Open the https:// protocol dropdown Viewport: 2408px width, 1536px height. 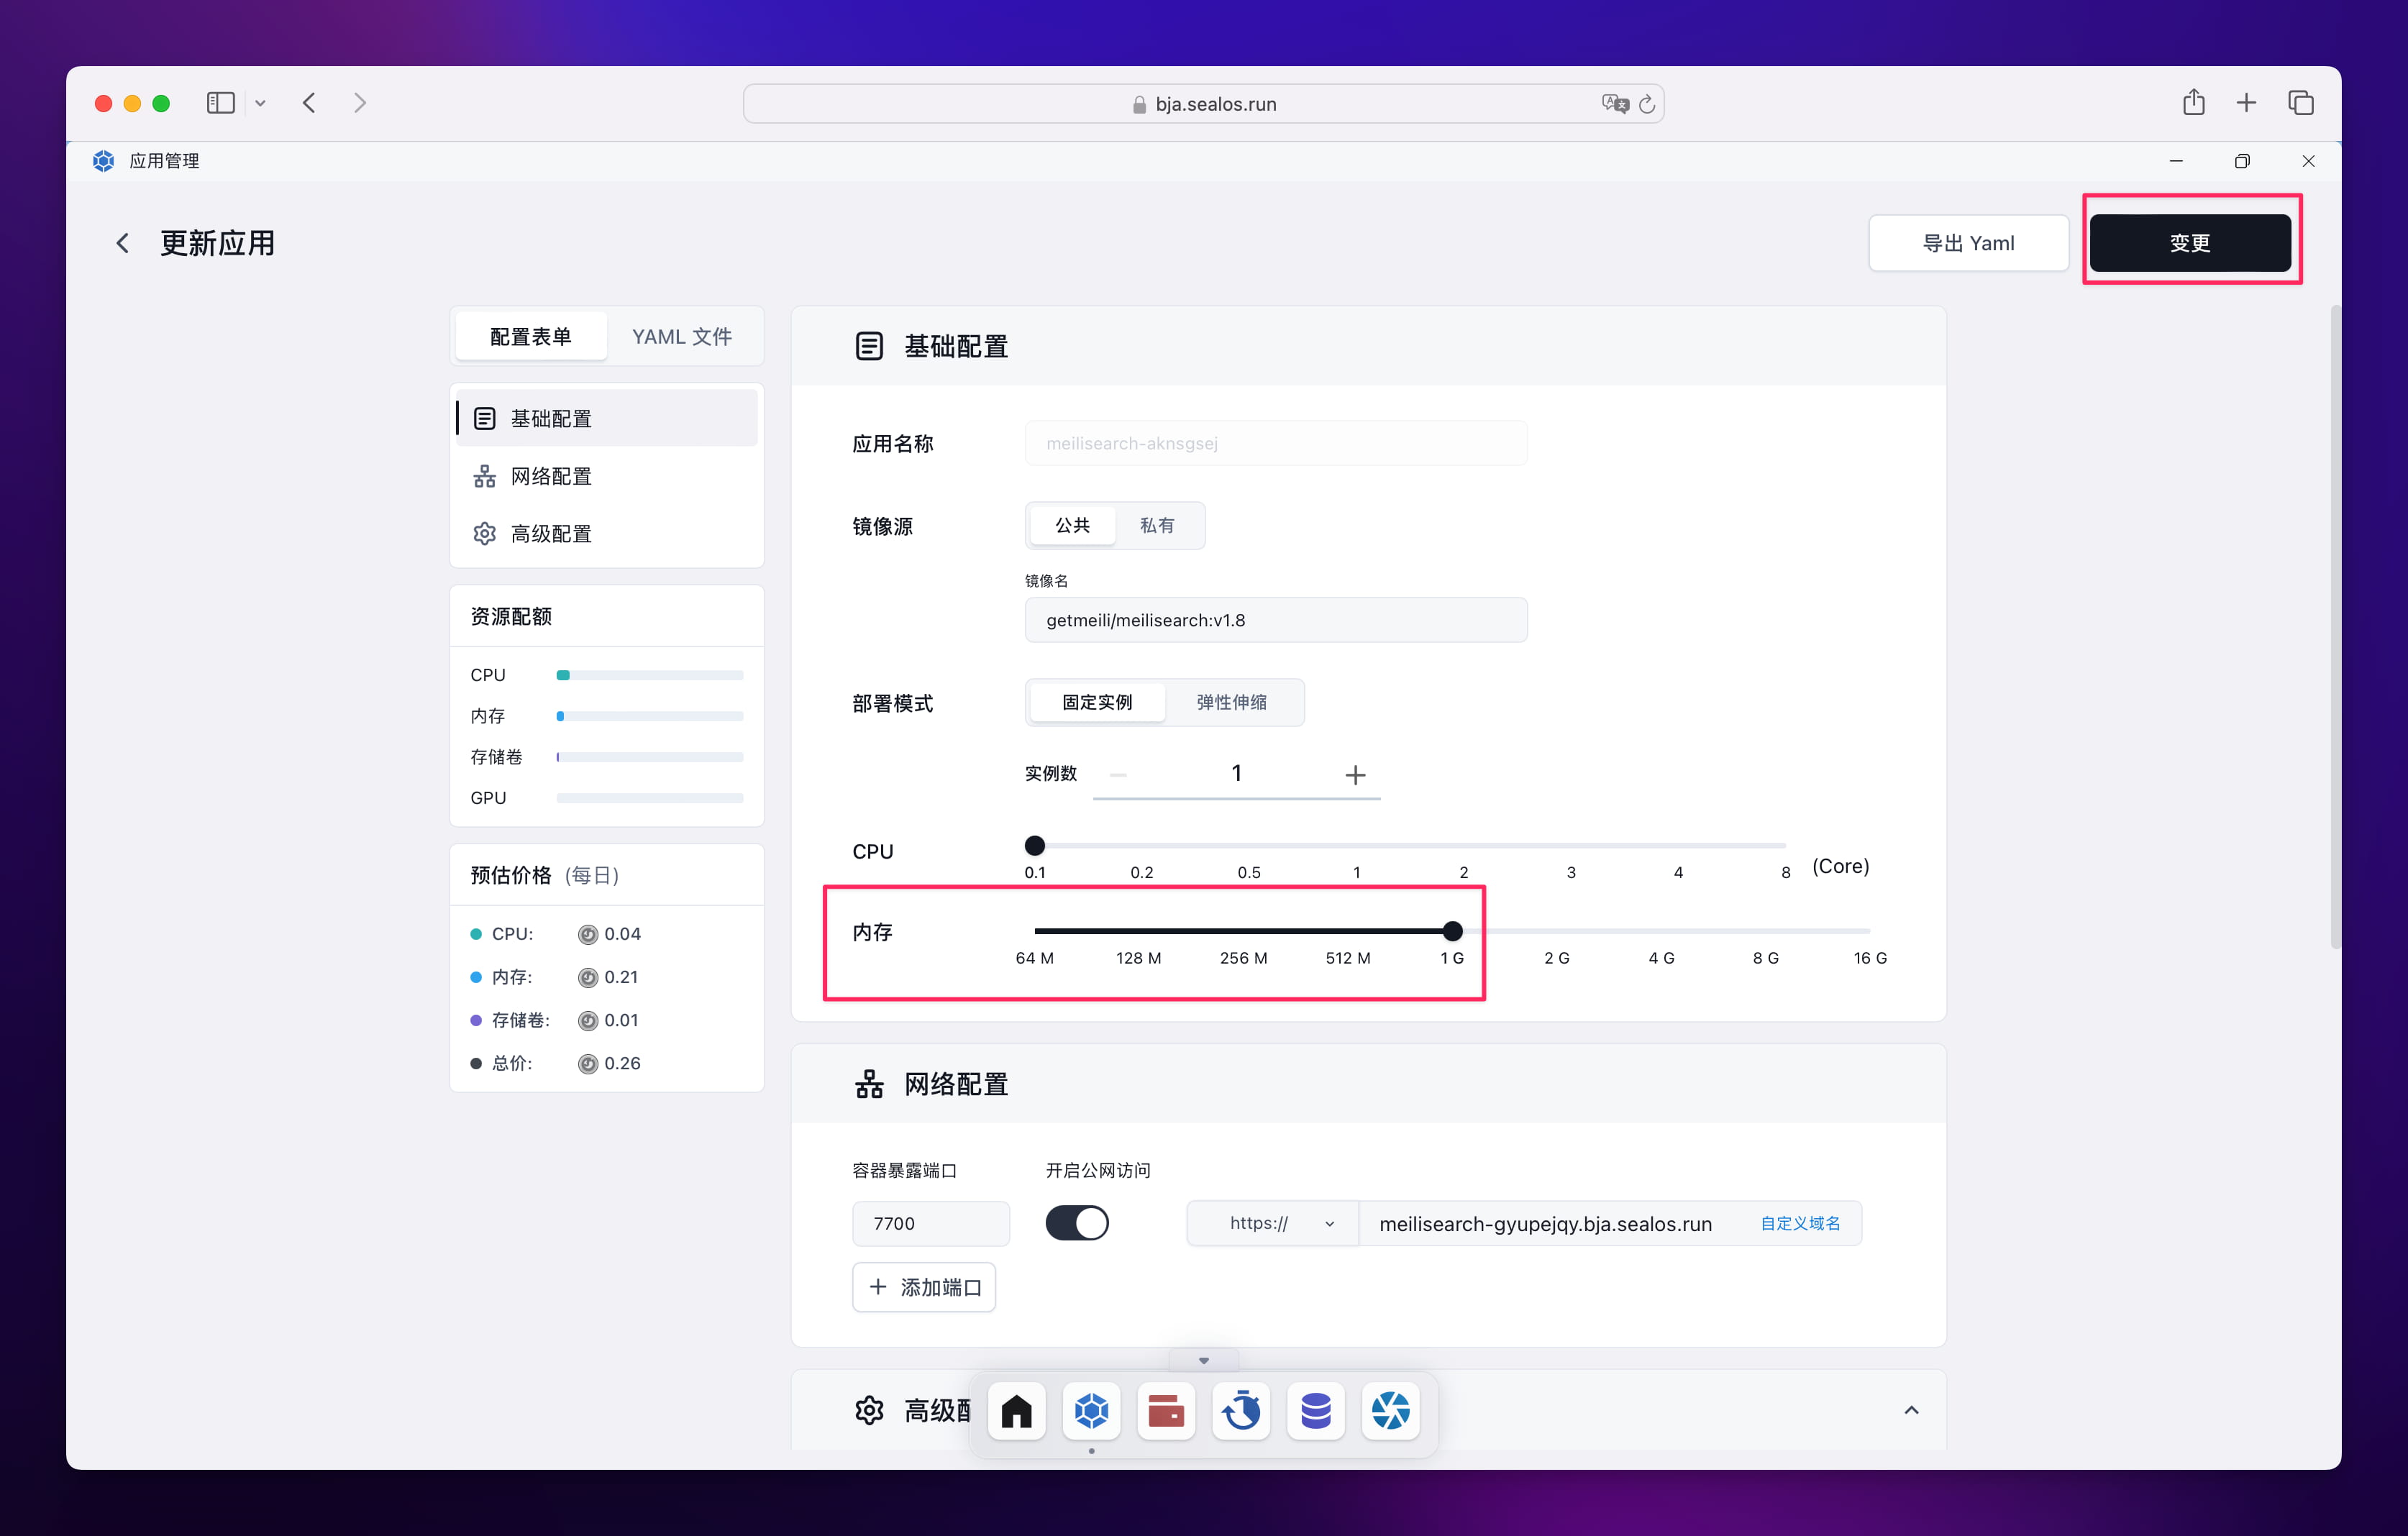coord(1273,1223)
